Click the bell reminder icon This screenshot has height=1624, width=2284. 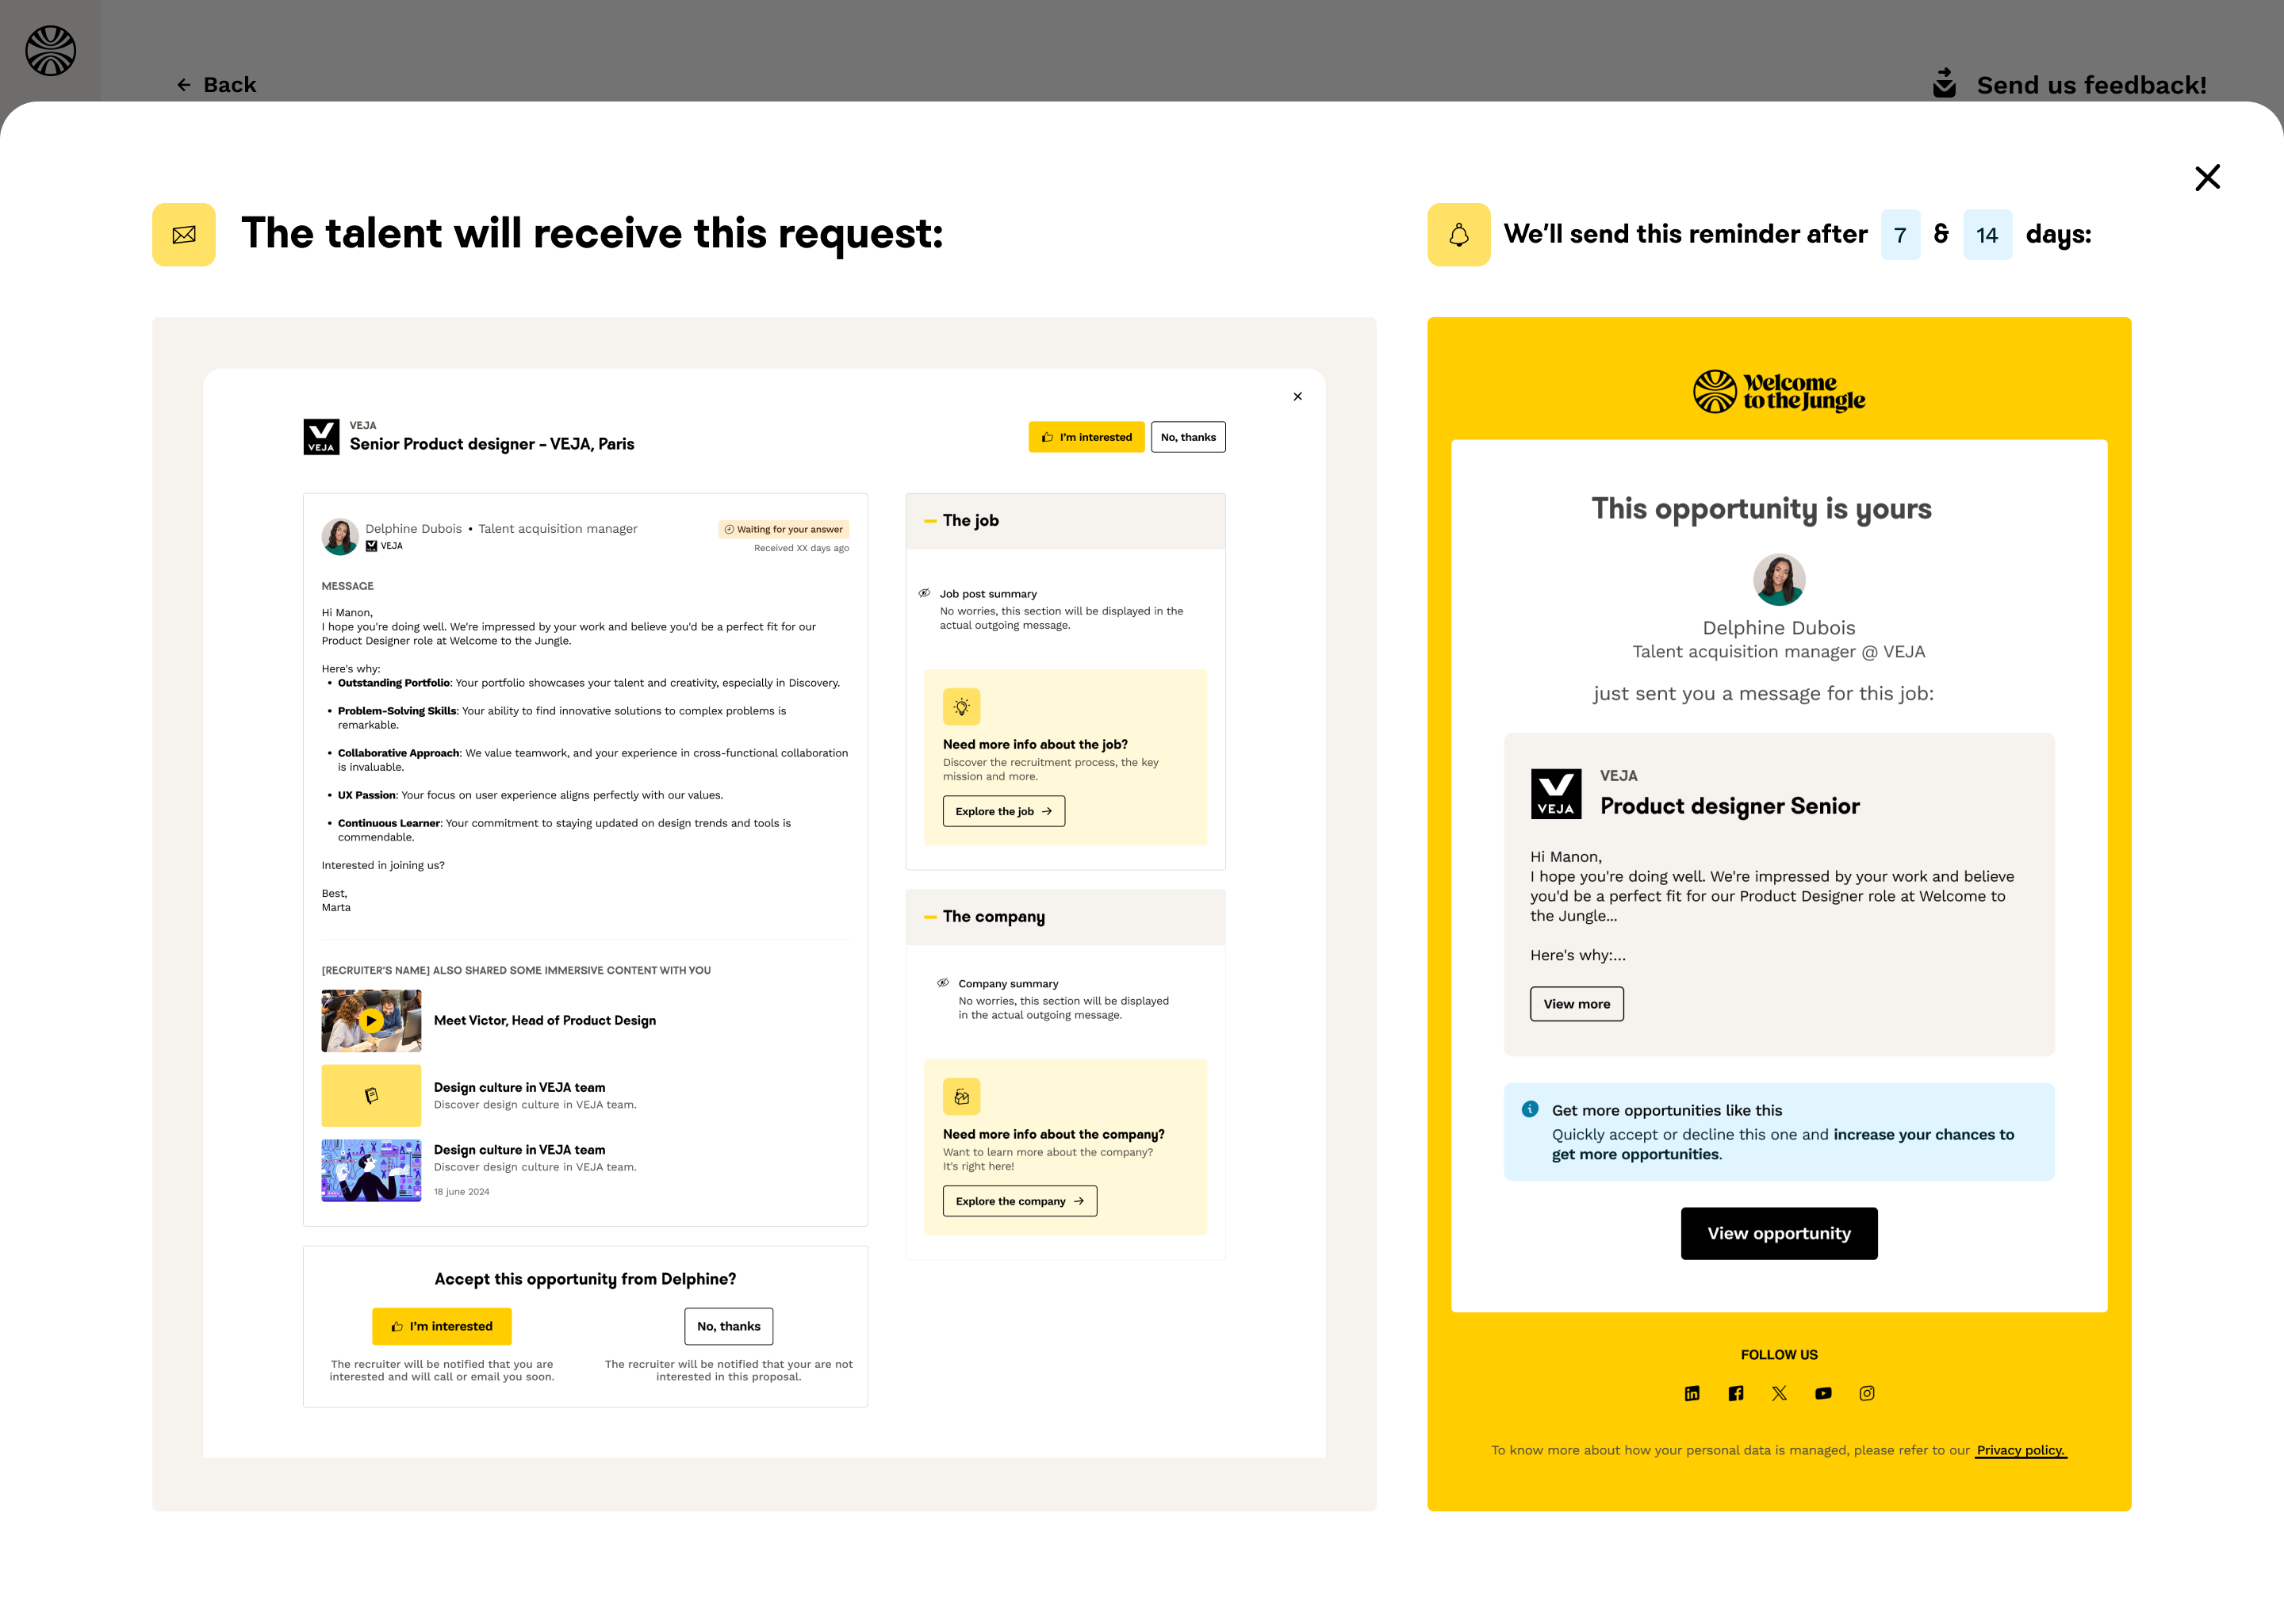click(x=1459, y=233)
